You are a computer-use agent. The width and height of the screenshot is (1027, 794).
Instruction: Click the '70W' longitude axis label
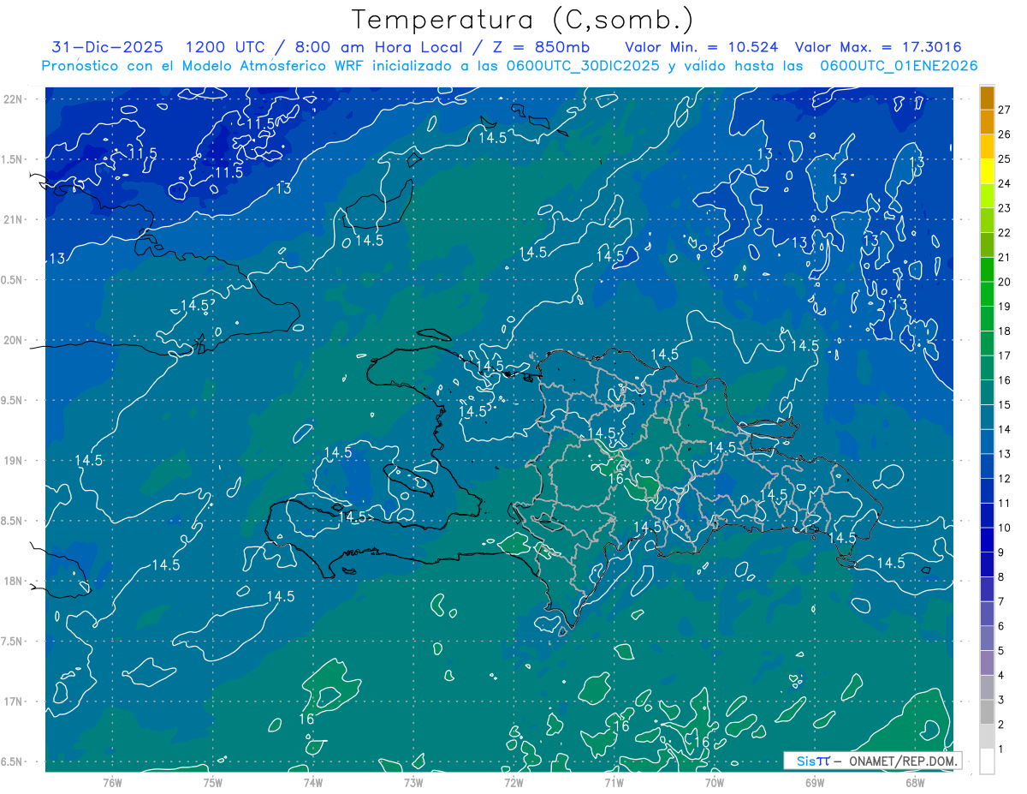[714, 782]
